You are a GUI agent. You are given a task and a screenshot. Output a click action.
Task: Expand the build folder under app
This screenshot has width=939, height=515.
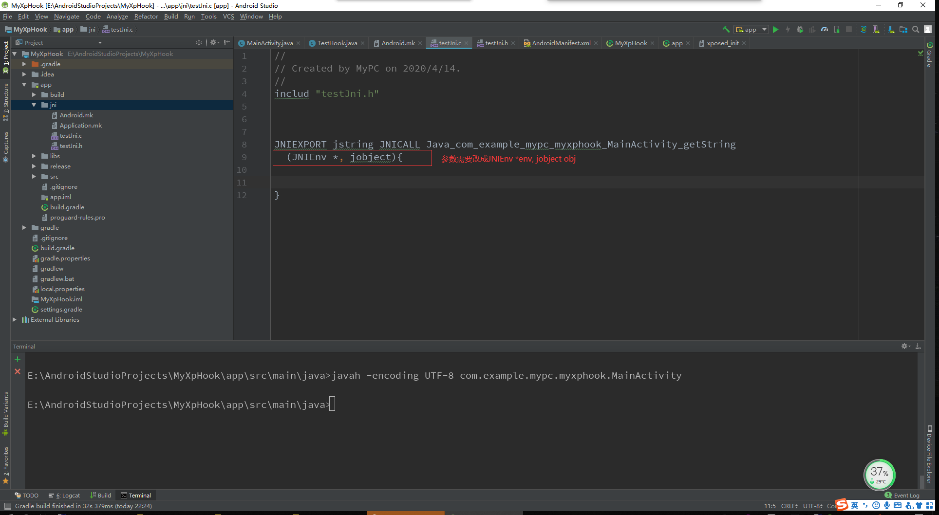coord(34,95)
